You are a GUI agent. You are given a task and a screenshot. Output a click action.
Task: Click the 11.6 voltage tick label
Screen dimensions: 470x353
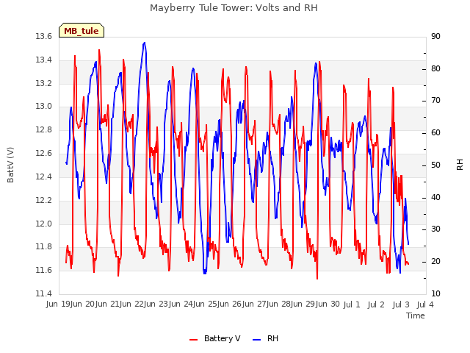tap(43, 271)
